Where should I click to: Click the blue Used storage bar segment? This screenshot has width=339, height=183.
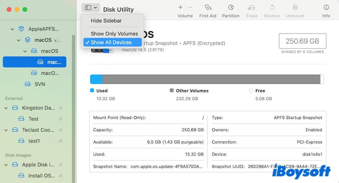point(96,79)
